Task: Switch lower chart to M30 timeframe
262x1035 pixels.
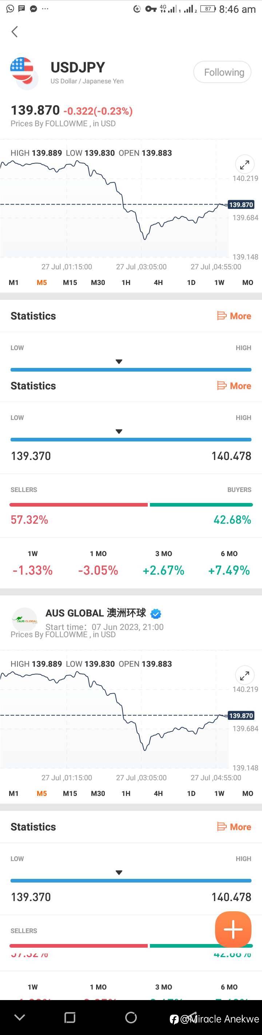Action: coord(98,793)
